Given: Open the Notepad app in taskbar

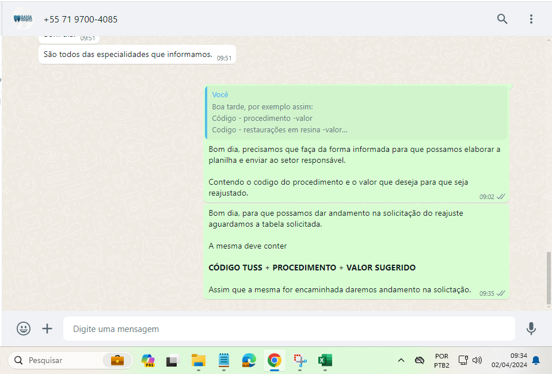Looking at the screenshot, I should click(224, 361).
